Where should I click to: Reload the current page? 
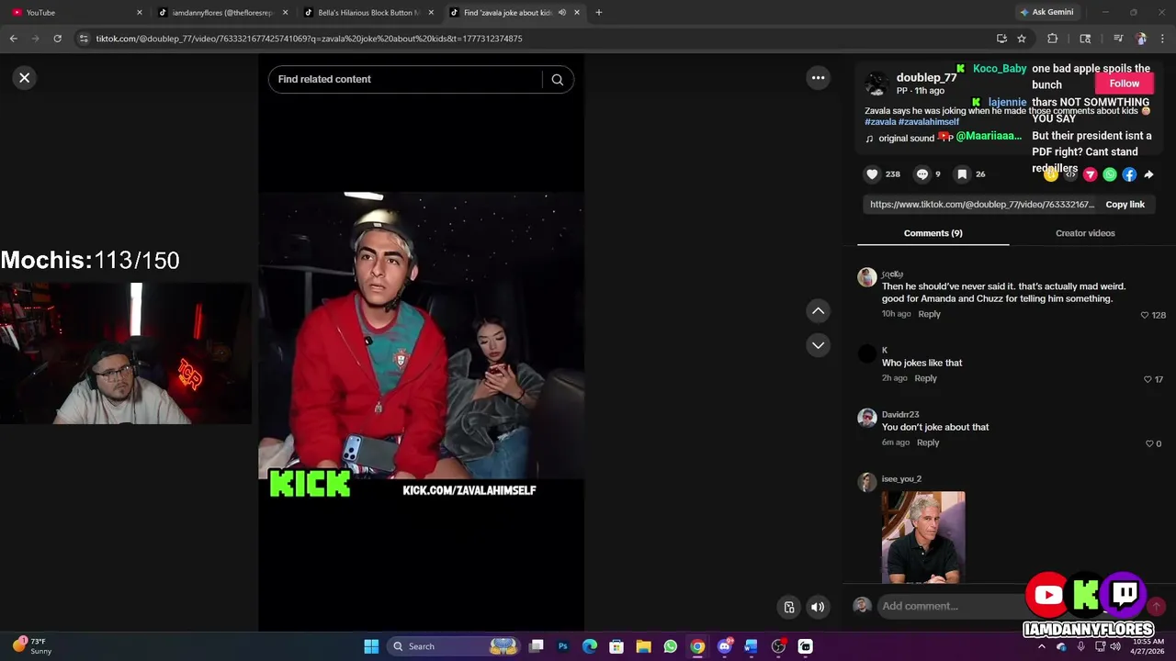tap(57, 39)
